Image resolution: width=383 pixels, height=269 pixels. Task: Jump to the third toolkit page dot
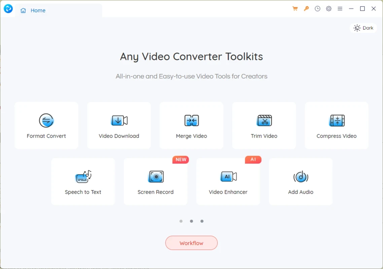[202, 221]
